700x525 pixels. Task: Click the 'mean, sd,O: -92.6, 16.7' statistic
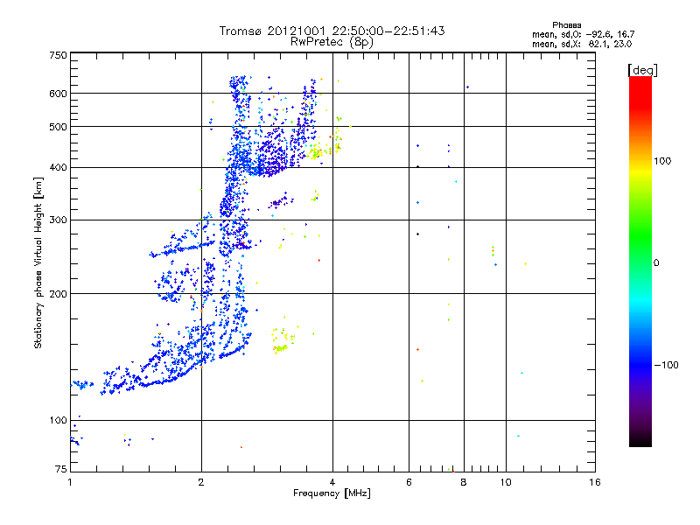point(583,34)
